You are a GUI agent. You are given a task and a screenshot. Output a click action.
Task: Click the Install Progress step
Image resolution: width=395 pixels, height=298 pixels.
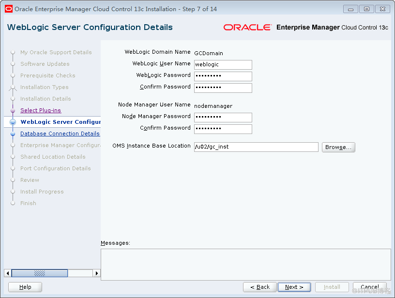tap(42, 192)
